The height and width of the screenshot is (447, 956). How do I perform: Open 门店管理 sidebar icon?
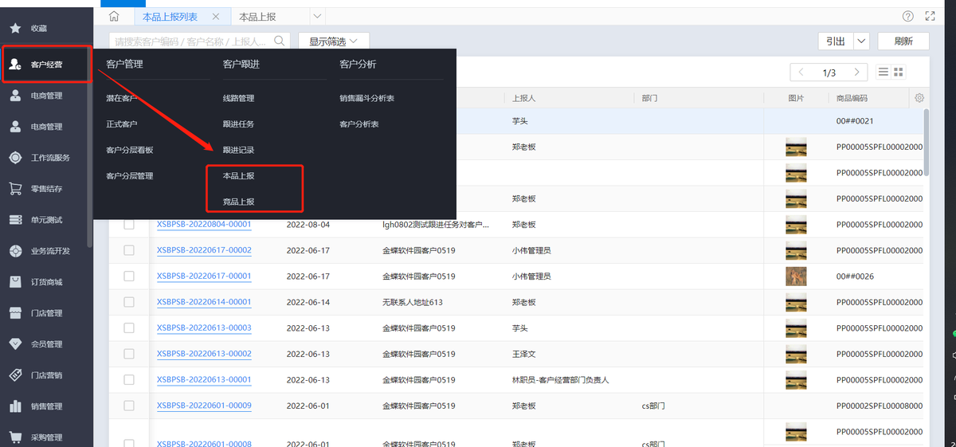[15, 313]
